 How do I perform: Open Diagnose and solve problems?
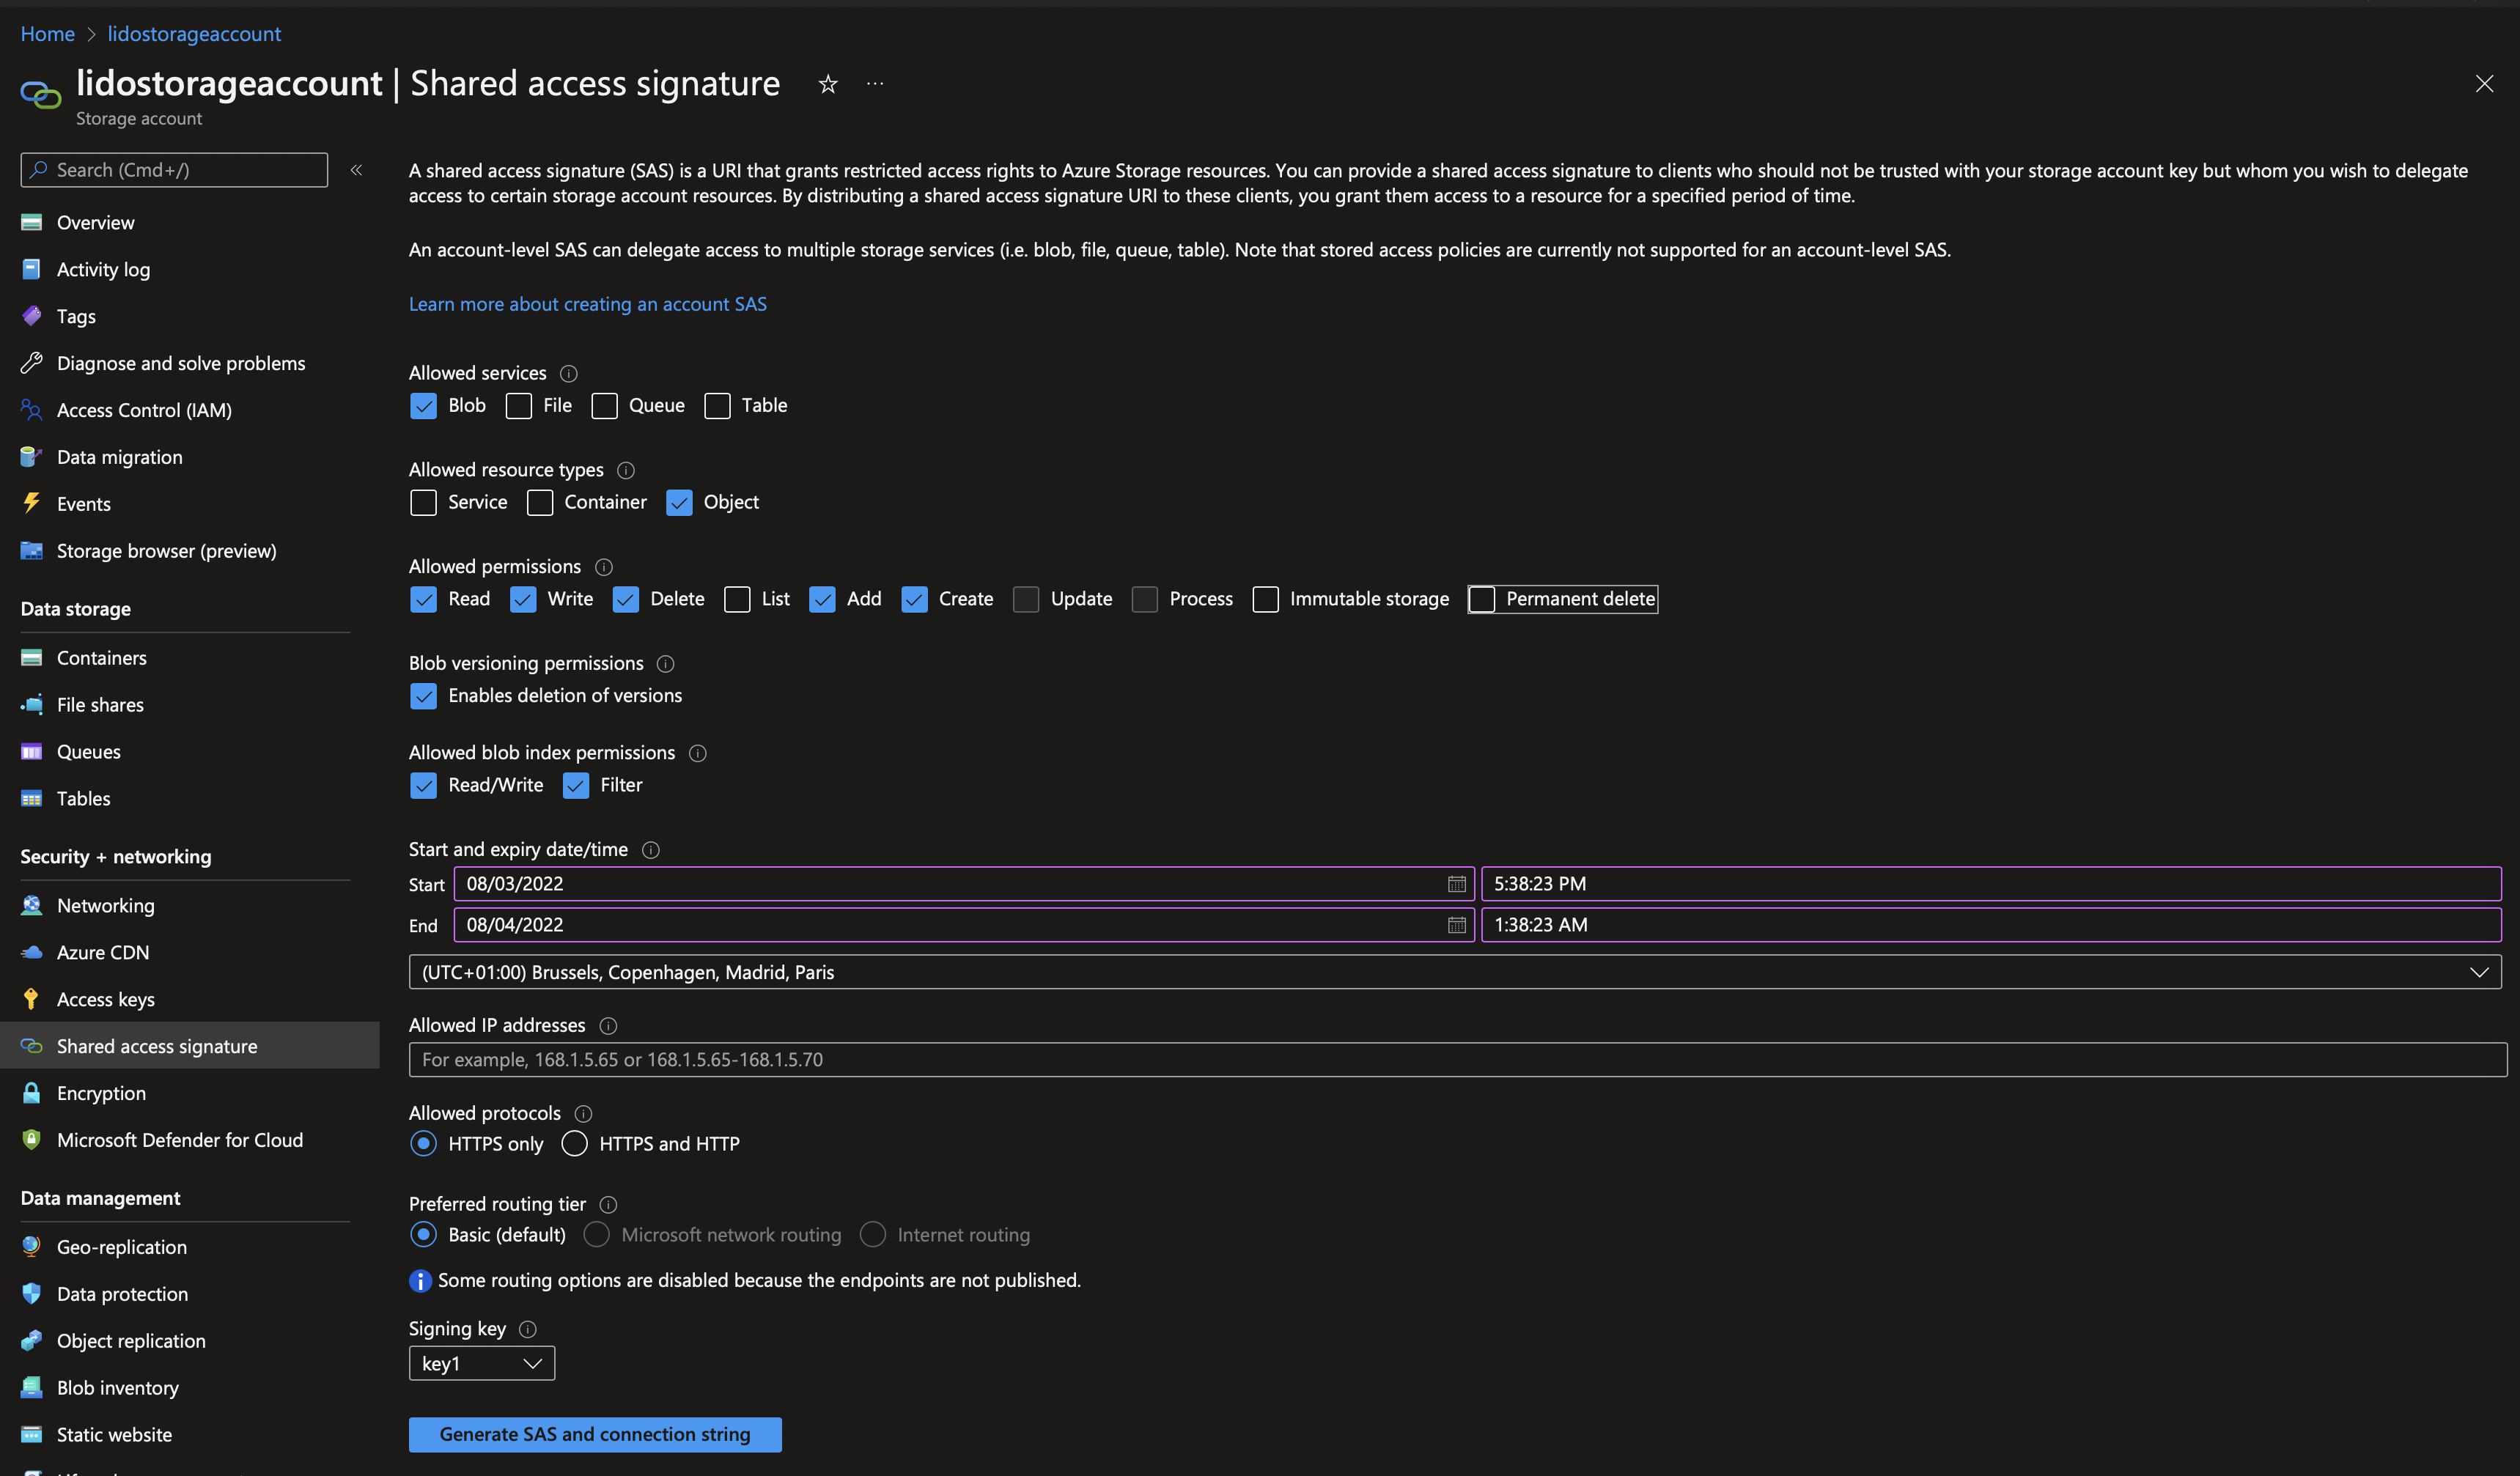180,364
